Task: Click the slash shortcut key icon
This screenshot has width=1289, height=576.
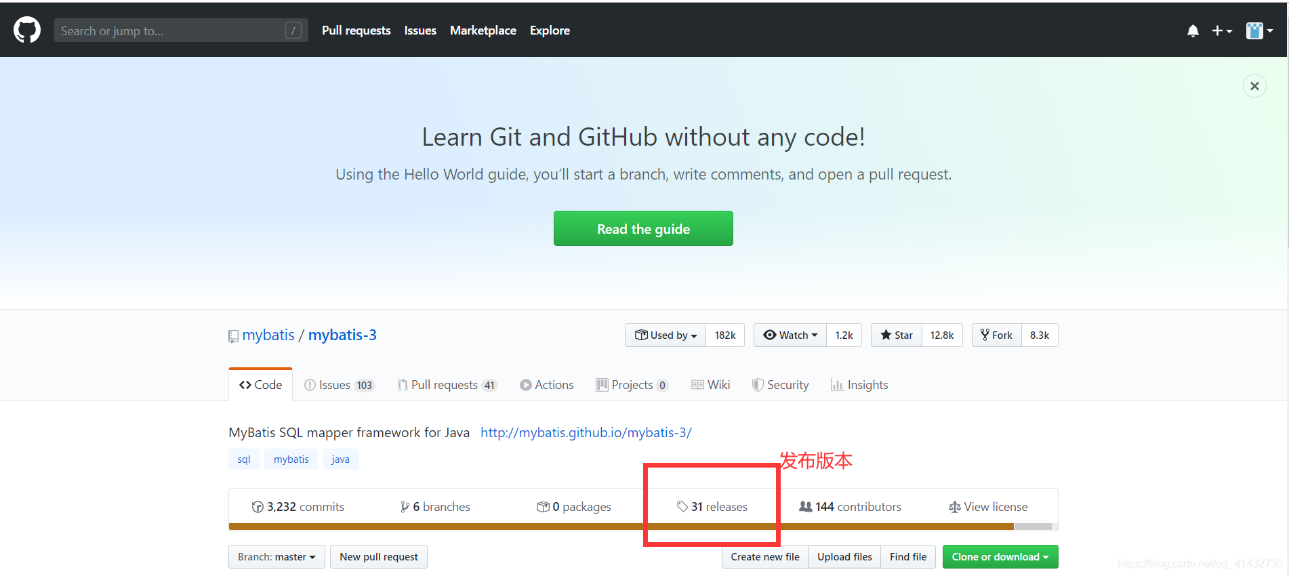Action: 293,30
